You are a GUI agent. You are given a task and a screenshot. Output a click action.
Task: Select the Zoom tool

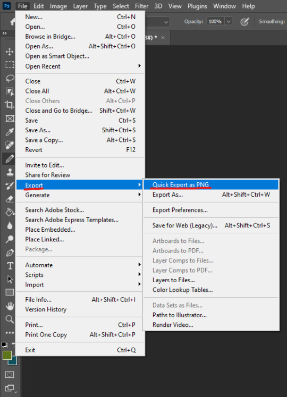[x=10, y=319]
